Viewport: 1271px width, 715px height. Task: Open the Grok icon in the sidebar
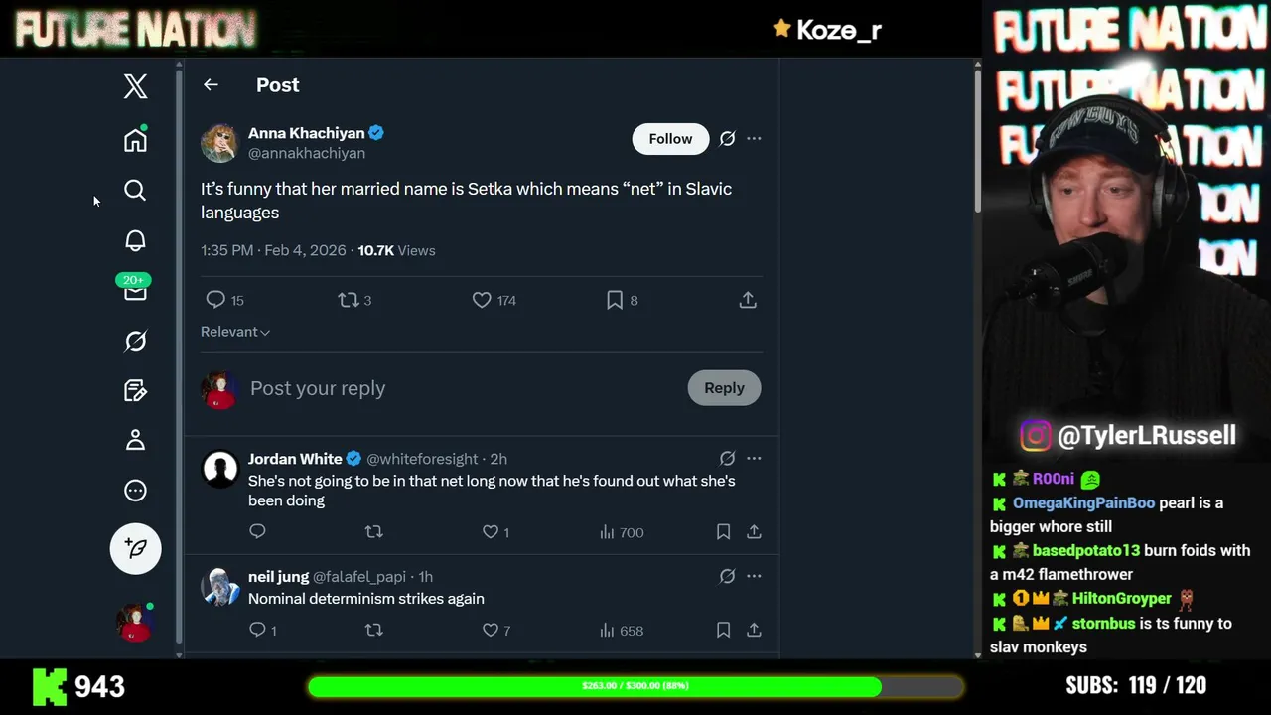[x=135, y=341]
